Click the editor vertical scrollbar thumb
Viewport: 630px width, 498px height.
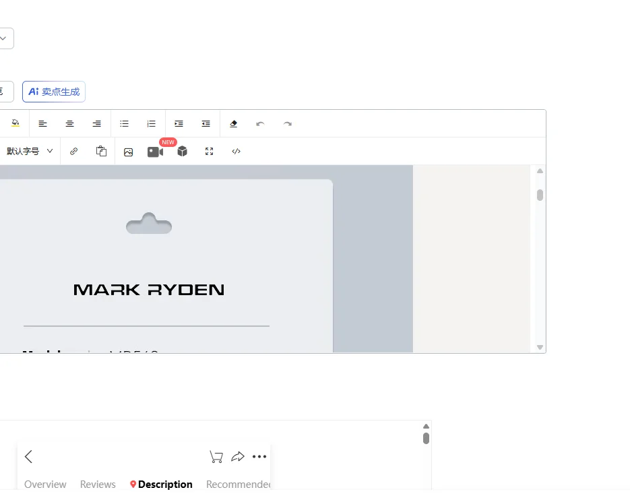click(x=540, y=195)
